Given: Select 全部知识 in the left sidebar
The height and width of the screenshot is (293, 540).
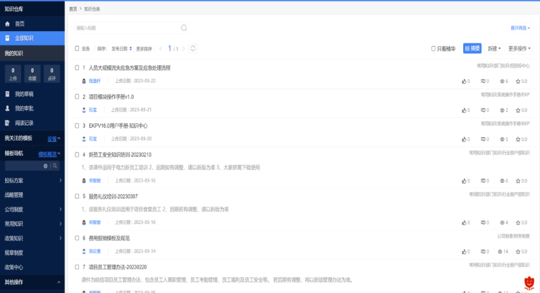Looking at the screenshot, I should coord(24,38).
